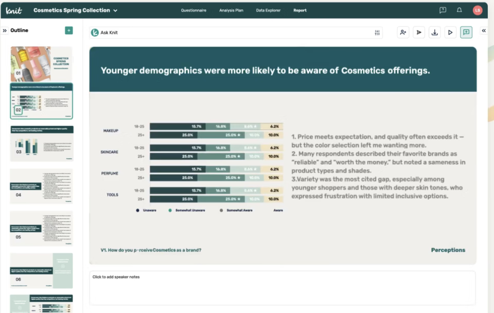Viewport: 494px width, 313px height.
Task: Click the paper plane send icon
Action: point(419,32)
